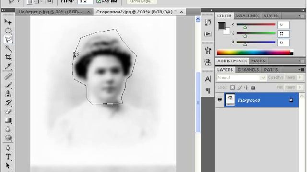The width and height of the screenshot is (307, 172).
Task: Toggle the Anti-alias checkbox
Action: [99, 1]
